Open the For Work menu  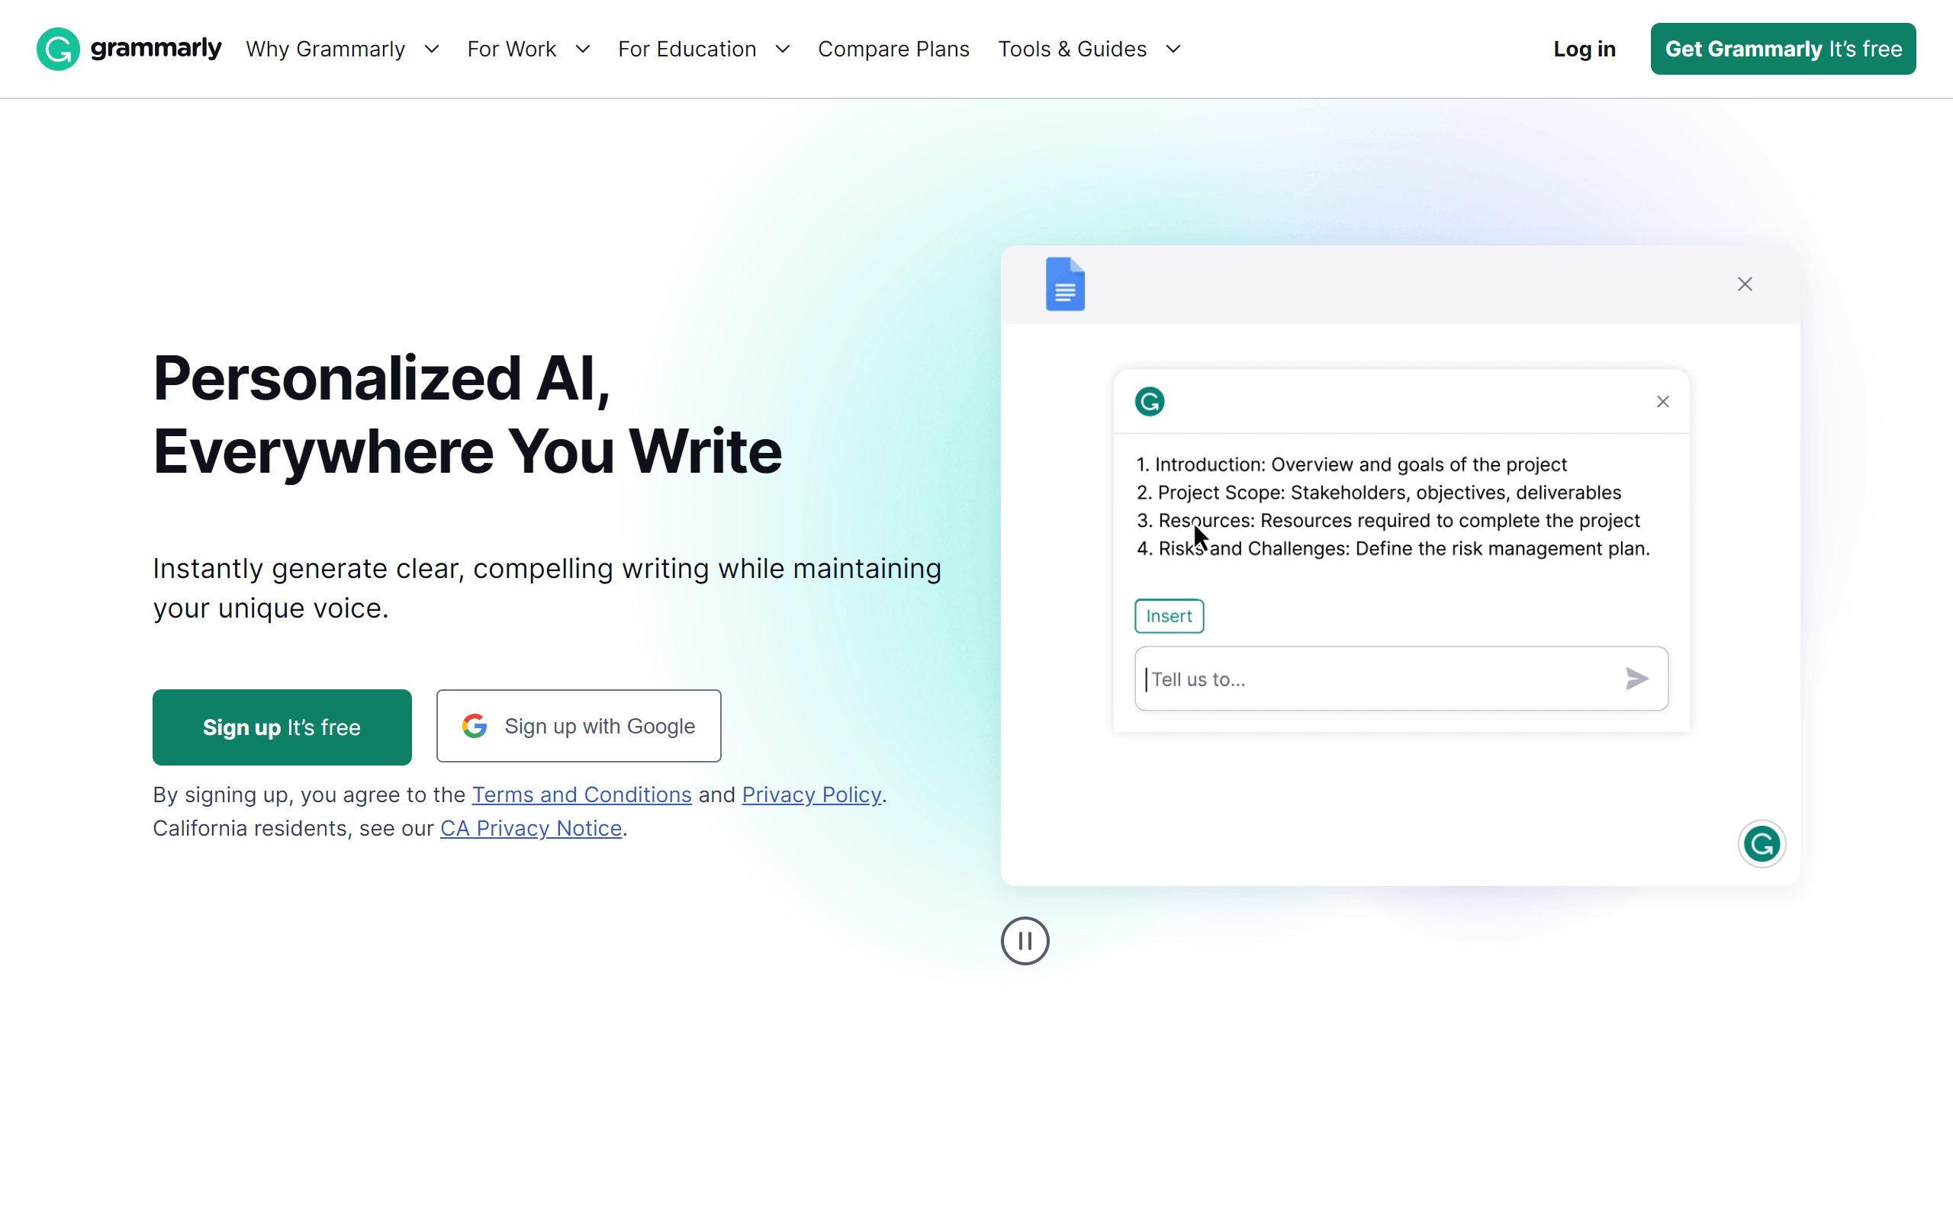[x=512, y=50]
